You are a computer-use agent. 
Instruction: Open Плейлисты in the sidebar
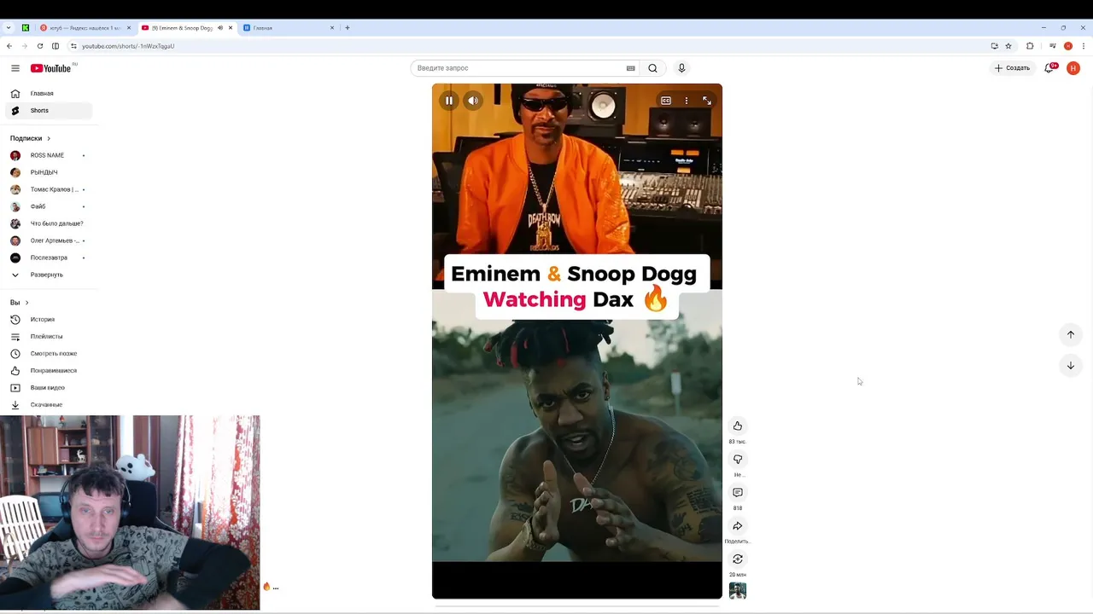(x=49, y=337)
